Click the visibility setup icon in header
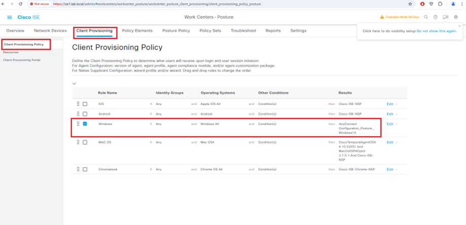 (445, 17)
